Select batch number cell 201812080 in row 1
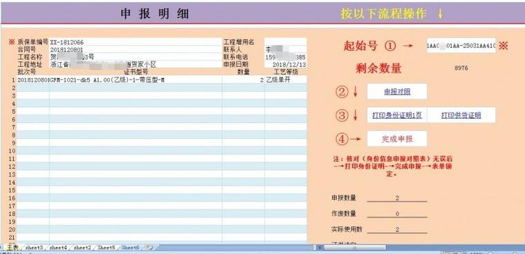Image resolution: width=525 pixels, height=254 pixels. click(33, 80)
